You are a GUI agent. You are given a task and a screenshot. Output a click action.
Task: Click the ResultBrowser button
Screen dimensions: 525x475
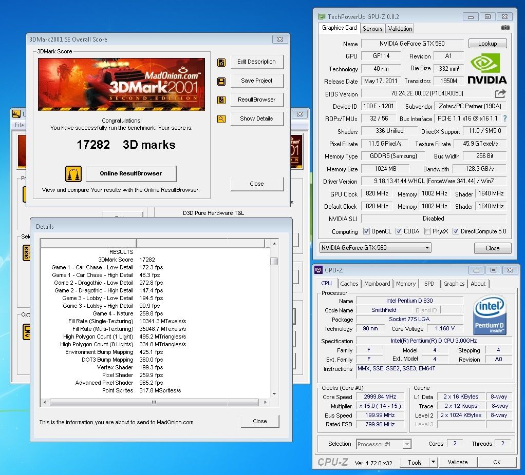pyautogui.click(x=256, y=100)
